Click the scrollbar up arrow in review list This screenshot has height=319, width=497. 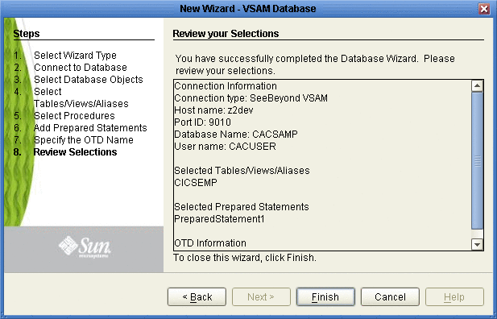pos(477,85)
